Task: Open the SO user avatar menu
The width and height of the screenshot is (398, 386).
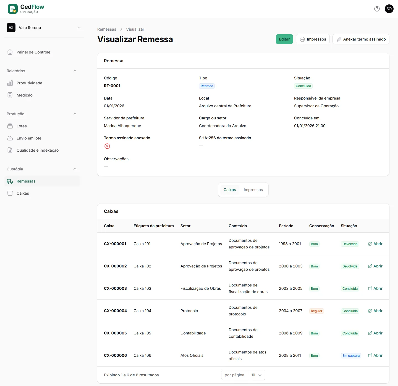Action: (x=389, y=9)
